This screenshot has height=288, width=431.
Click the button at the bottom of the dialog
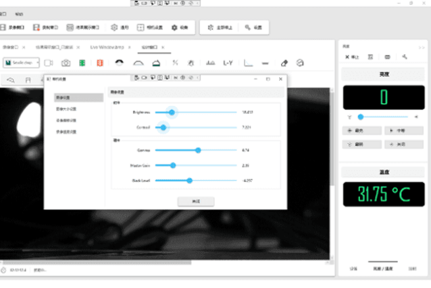(196, 201)
